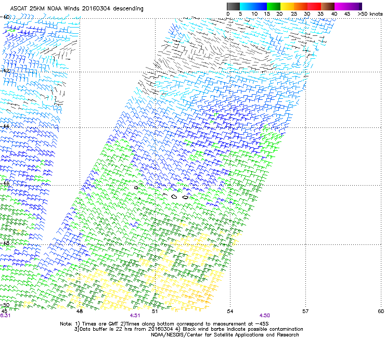Click the purple time label ending ':31' under longitude 45
This screenshot has height=338, width=385.
click(5, 316)
